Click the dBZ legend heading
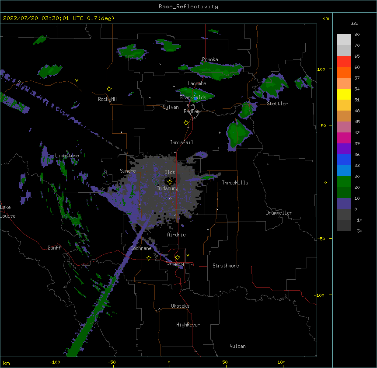The image size is (377, 368). (354, 23)
